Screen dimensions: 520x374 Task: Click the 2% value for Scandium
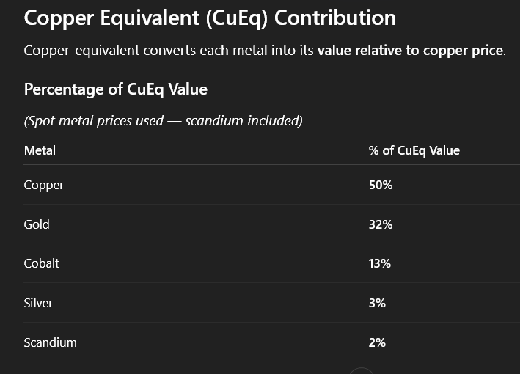(377, 342)
